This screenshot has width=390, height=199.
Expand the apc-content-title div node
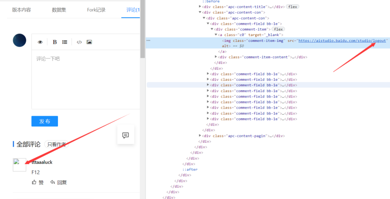coord(200,7)
